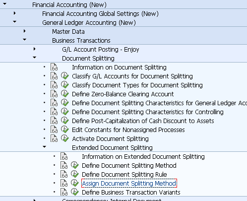Open documentation icon for Define Zero-Balance Clearing Account
This screenshot has height=201, width=247.
(x=54, y=94)
